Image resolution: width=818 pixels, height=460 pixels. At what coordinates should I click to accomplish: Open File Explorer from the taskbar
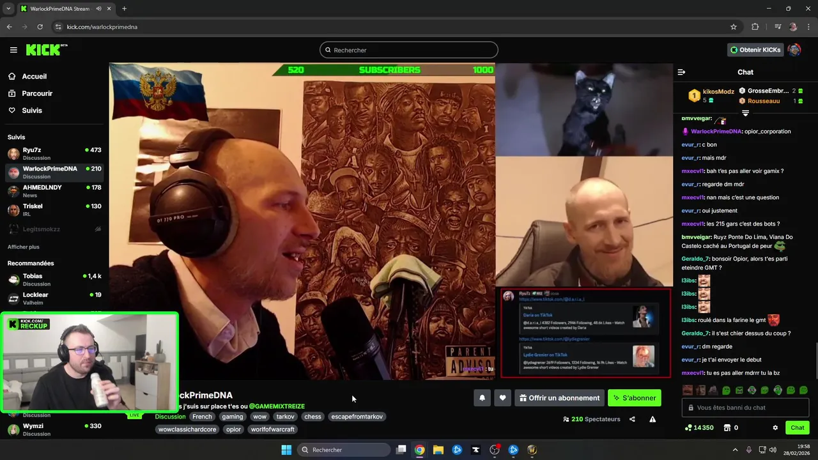point(438,450)
